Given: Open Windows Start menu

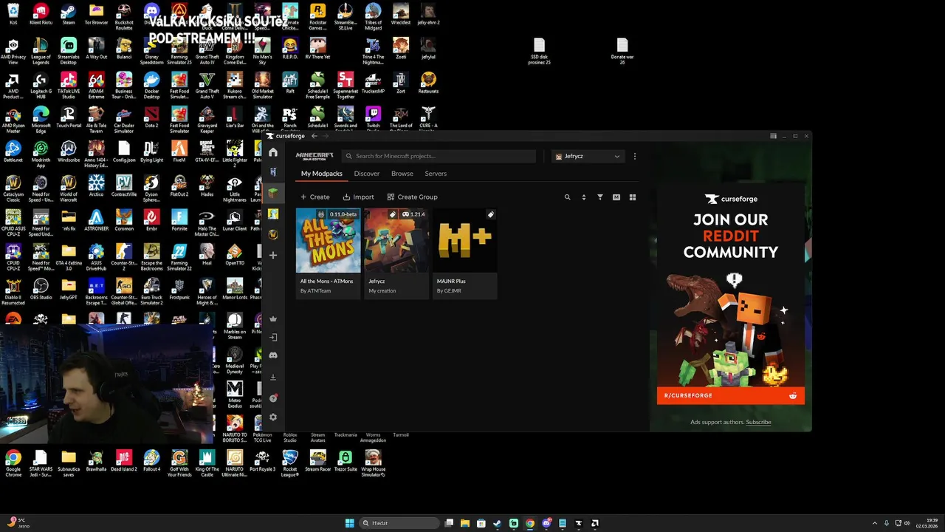Looking at the screenshot, I should pyautogui.click(x=350, y=523).
